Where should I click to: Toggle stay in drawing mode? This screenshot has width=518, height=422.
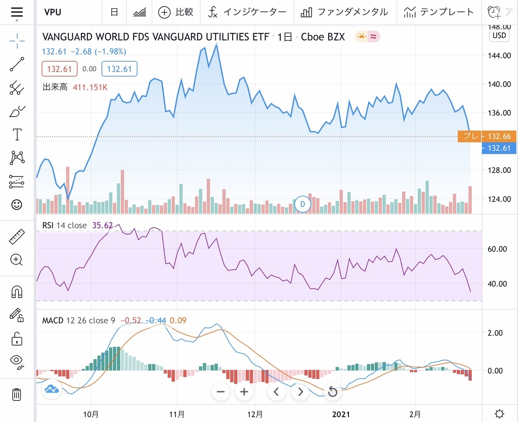pyautogui.click(x=17, y=314)
